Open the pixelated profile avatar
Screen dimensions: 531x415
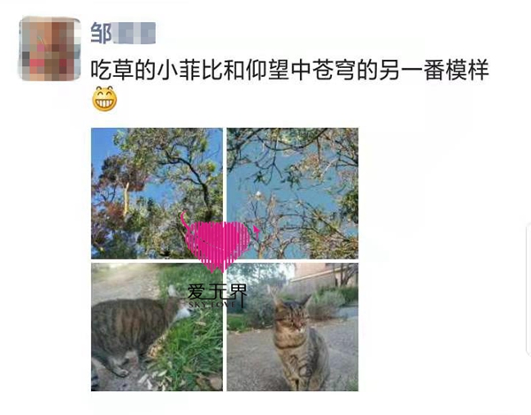(50, 49)
